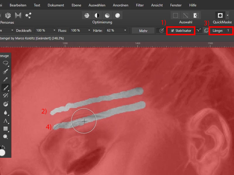Open the Ansicht menu

click(157, 5)
